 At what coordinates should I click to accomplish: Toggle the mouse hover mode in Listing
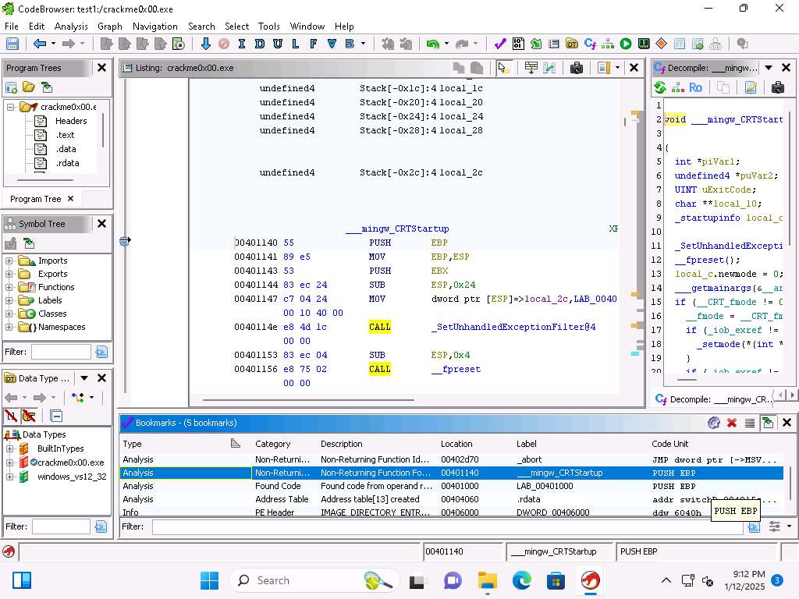502,68
